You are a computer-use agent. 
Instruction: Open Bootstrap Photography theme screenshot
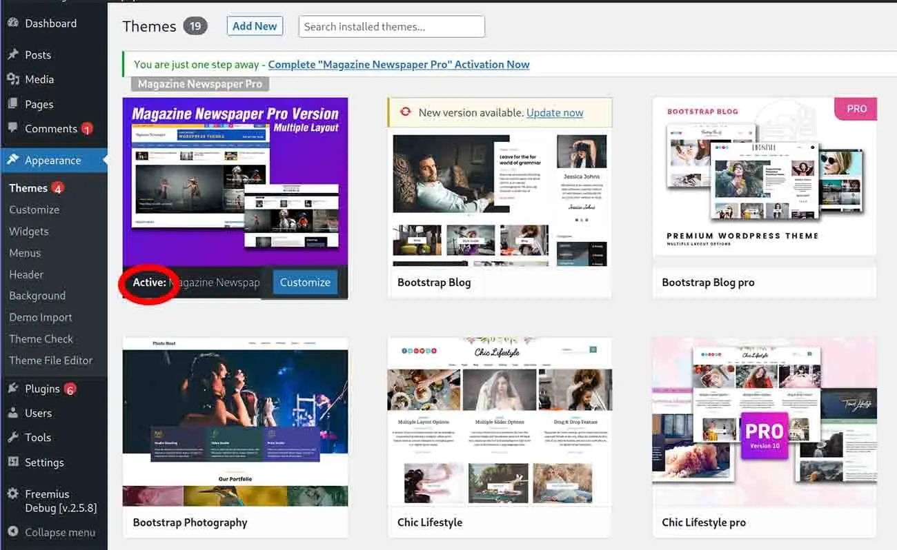[x=235, y=422]
